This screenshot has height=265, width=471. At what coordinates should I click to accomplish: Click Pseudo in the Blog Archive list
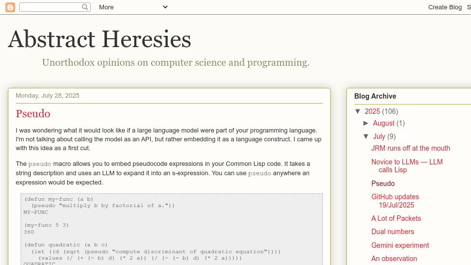[x=383, y=184]
